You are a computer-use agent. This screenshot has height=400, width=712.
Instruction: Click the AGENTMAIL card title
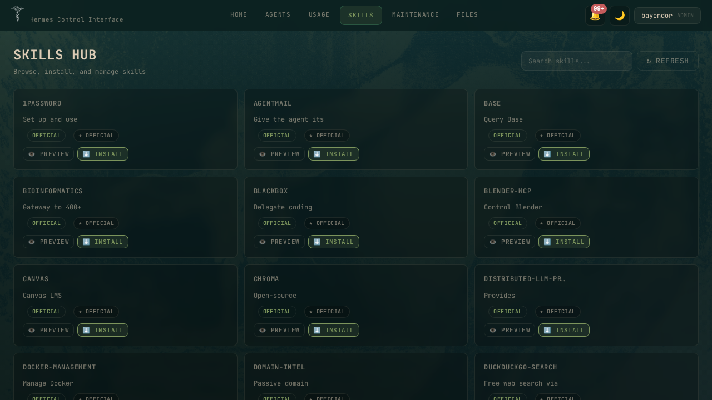pos(273,103)
